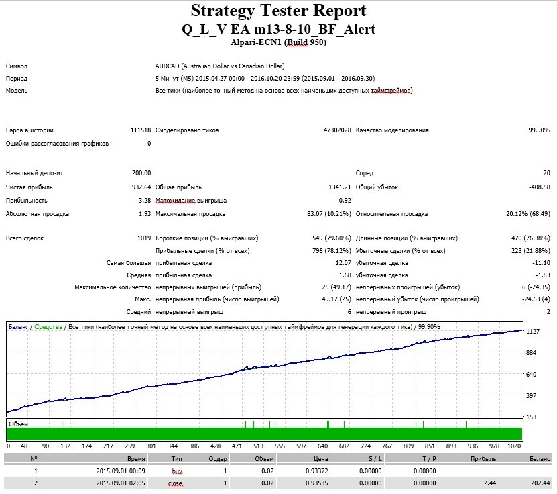The image size is (557, 494).
Task: Click the relative drawdown 20.12% (68.49)
Action: 528,214
